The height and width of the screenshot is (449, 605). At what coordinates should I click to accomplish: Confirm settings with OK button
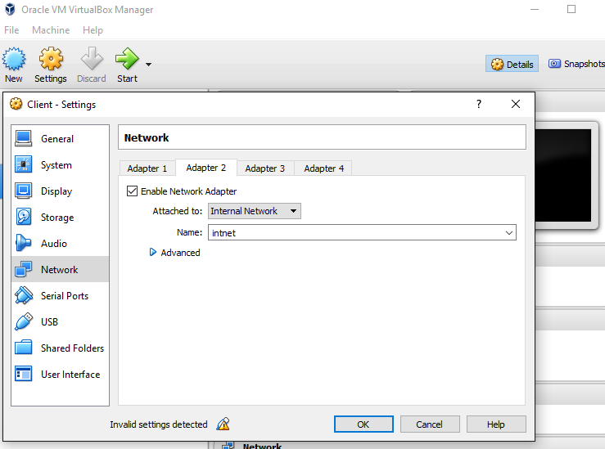coord(363,424)
